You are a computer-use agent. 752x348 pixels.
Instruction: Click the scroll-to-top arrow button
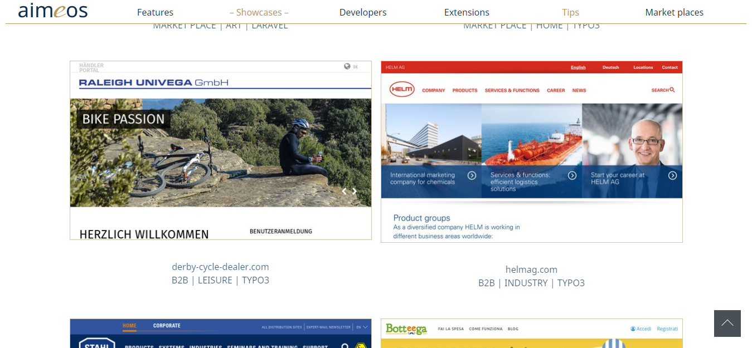(727, 324)
